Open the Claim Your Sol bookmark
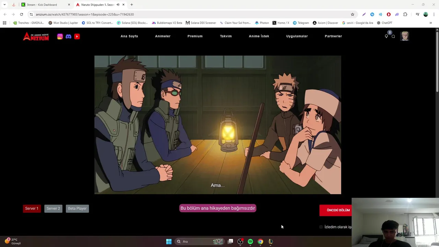Screen dimensions: 439x247 click(x=235, y=23)
